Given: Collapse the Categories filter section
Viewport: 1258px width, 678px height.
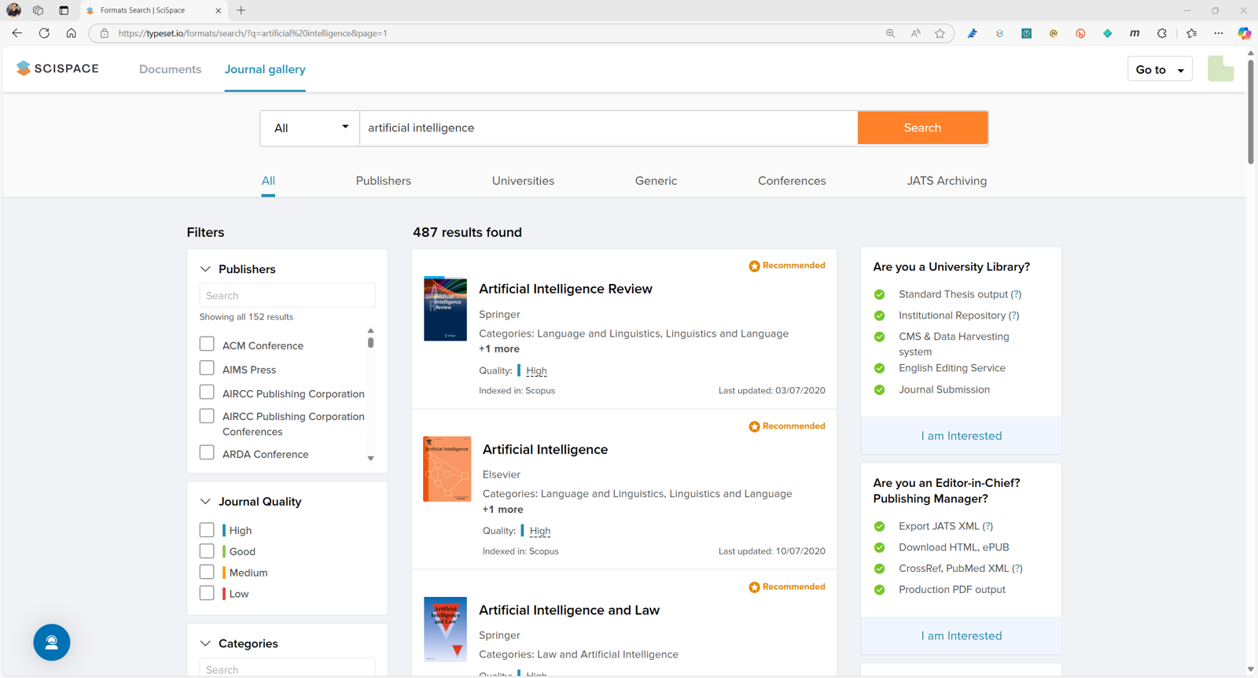Looking at the screenshot, I should [x=205, y=643].
